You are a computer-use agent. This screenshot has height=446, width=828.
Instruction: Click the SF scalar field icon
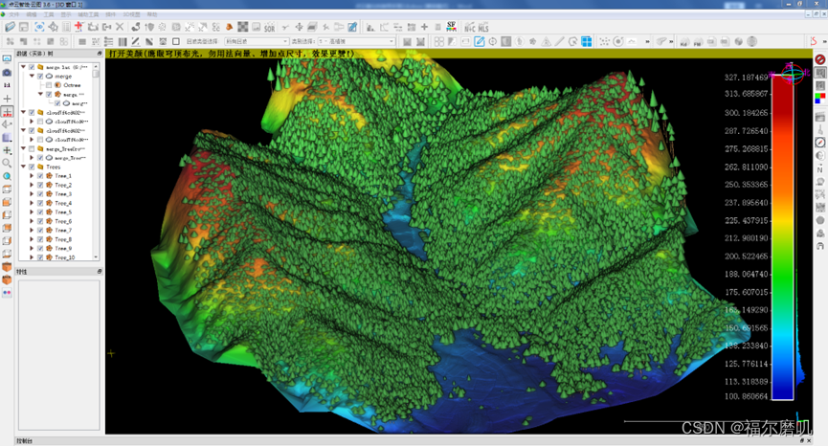coord(451,27)
